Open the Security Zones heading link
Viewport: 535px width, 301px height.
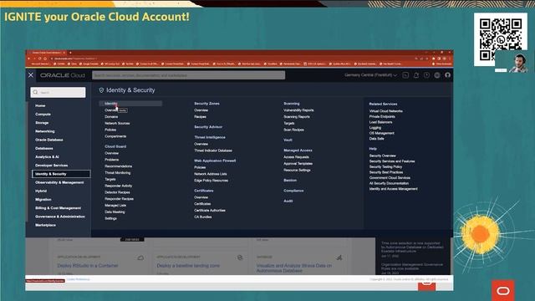[x=206, y=104]
